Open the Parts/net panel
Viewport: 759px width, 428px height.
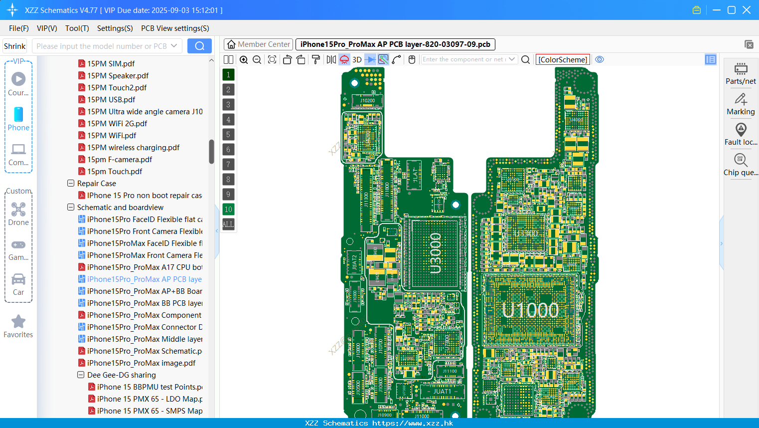tap(741, 73)
